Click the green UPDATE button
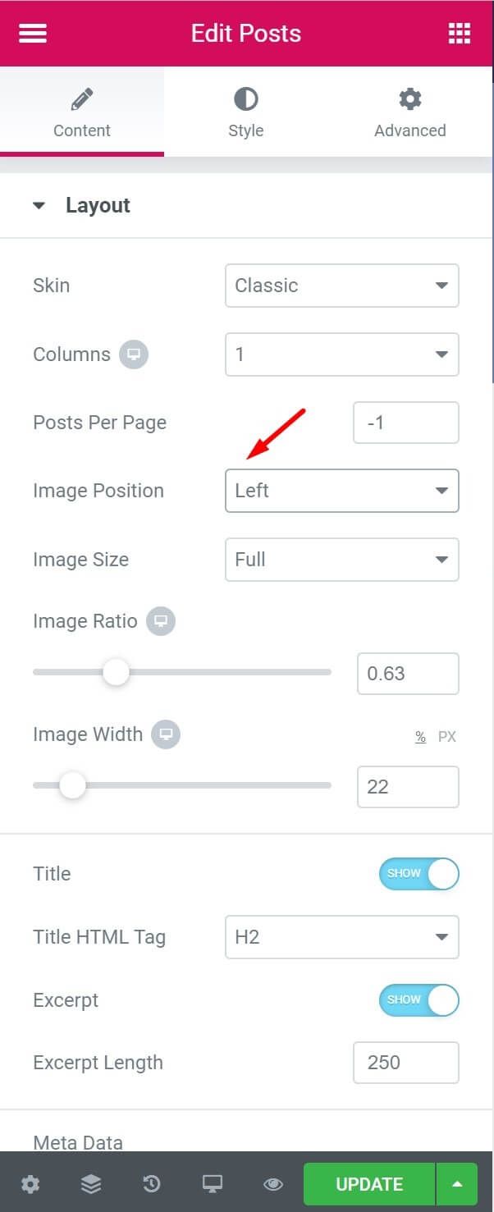 (x=369, y=1184)
